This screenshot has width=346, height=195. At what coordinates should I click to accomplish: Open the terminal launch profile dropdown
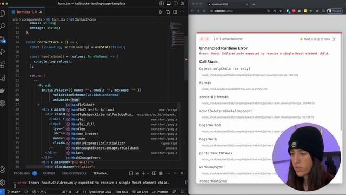click(148, 173)
